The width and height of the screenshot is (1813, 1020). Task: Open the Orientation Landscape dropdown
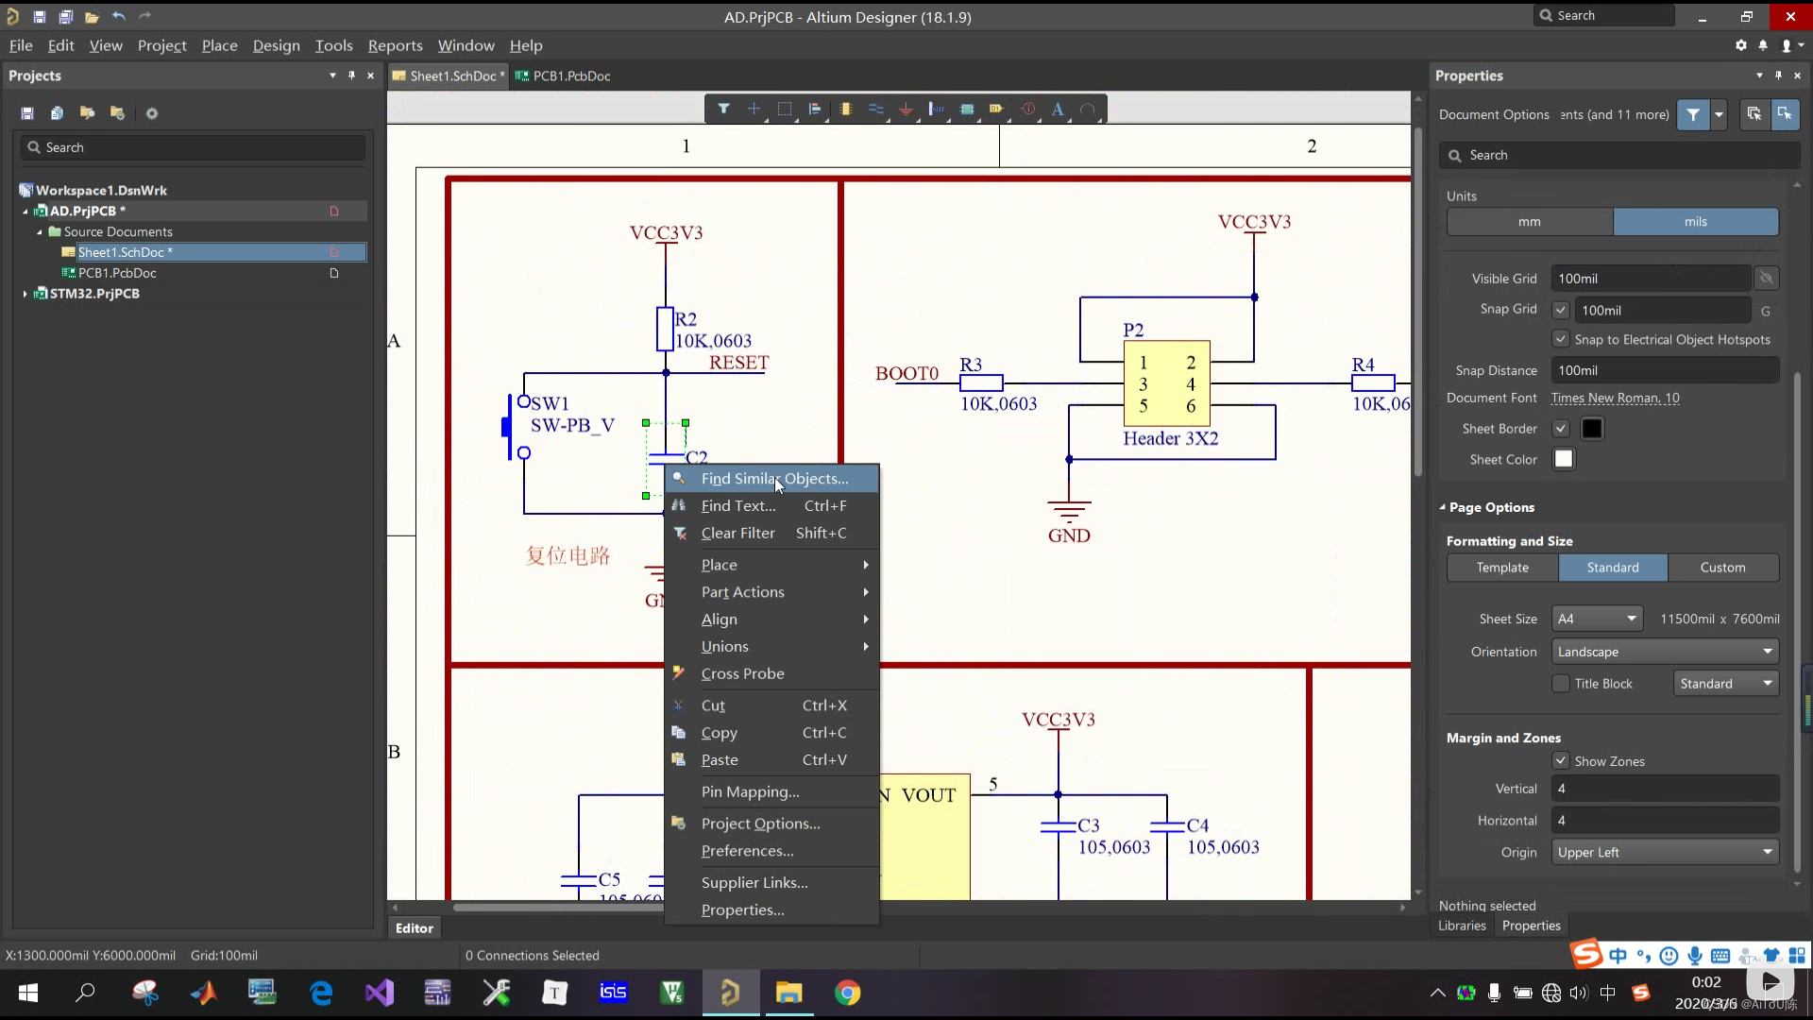pos(1665,652)
